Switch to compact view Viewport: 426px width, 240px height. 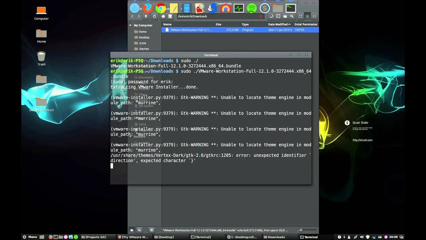(314, 16)
